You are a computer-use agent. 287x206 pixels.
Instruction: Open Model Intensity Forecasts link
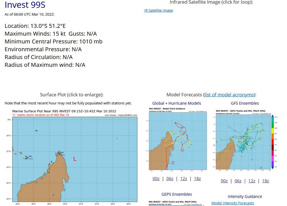(x=233, y=203)
